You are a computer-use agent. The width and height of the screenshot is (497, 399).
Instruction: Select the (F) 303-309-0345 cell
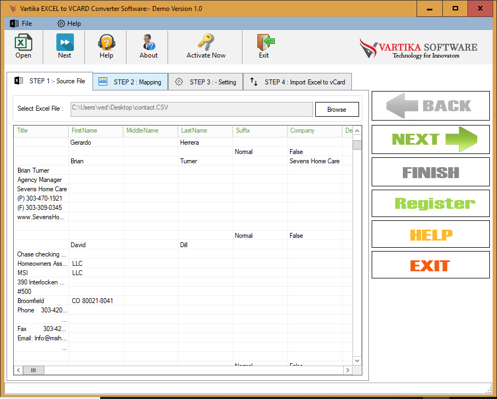point(41,208)
